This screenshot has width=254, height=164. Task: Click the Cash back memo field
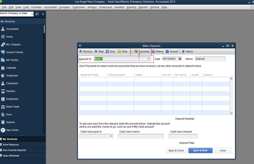point(141,136)
